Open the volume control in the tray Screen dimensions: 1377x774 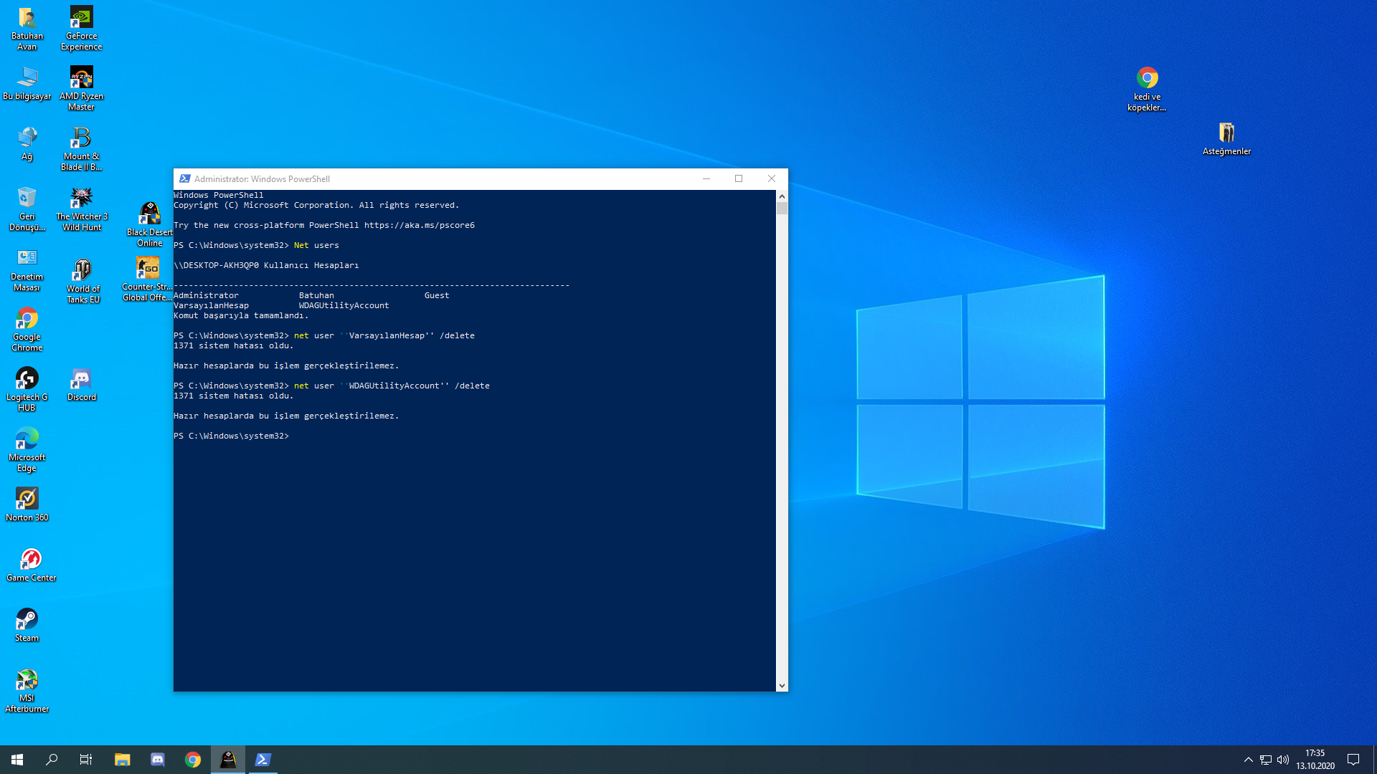click(x=1283, y=760)
